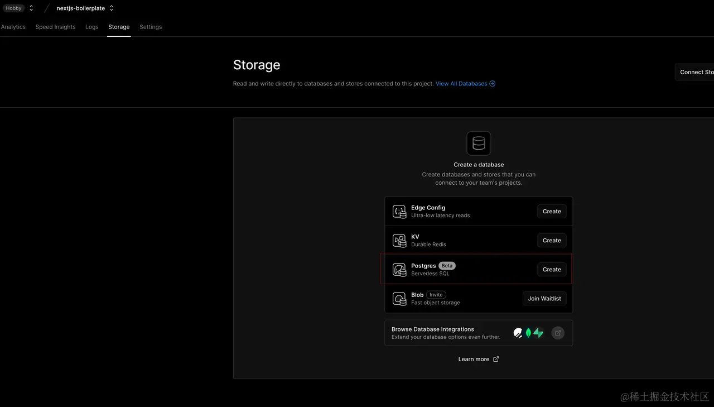This screenshot has width=714, height=407.
Task: Click the white PlanetScale integration logo
Action: pos(518,333)
